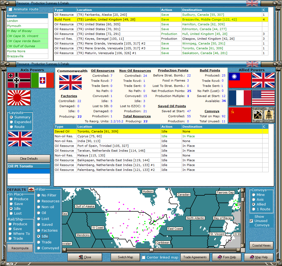The height and width of the screenshot is (266, 282).
Task: Select the Expanded layout option
Action: coord(11,122)
